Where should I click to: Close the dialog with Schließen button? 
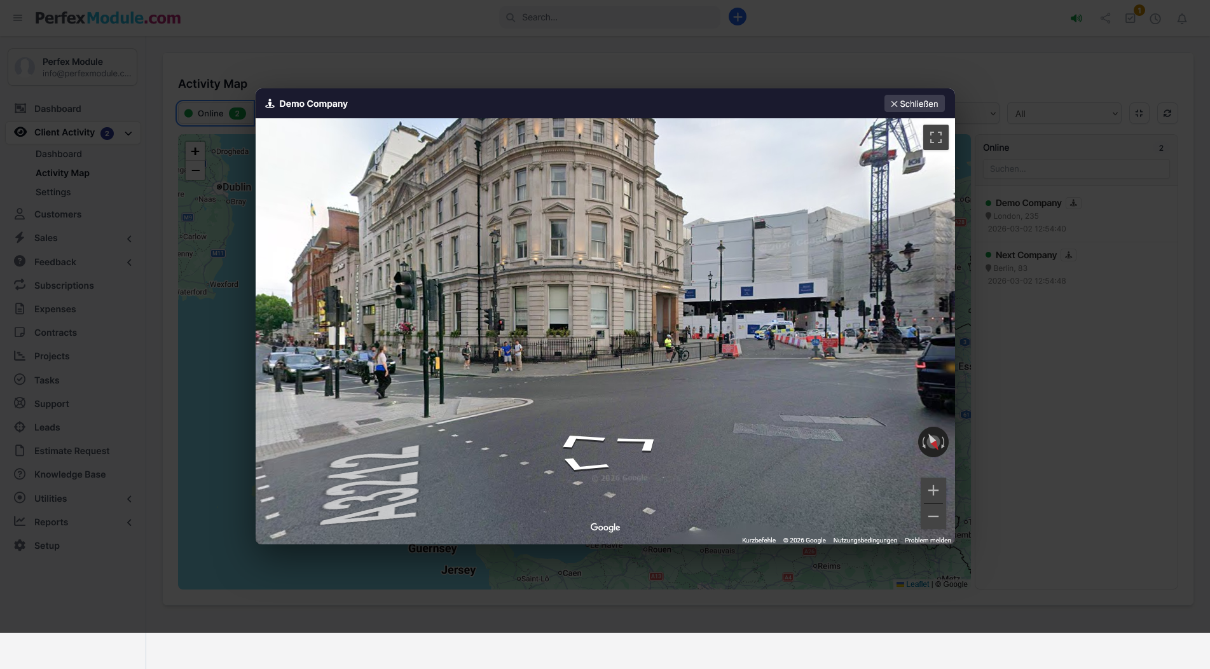(914, 104)
